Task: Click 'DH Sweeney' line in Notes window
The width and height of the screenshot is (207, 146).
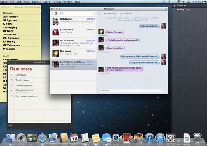Action: (11, 38)
